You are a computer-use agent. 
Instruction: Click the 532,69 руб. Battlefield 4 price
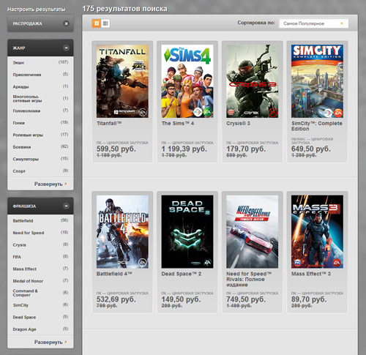click(x=116, y=299)
